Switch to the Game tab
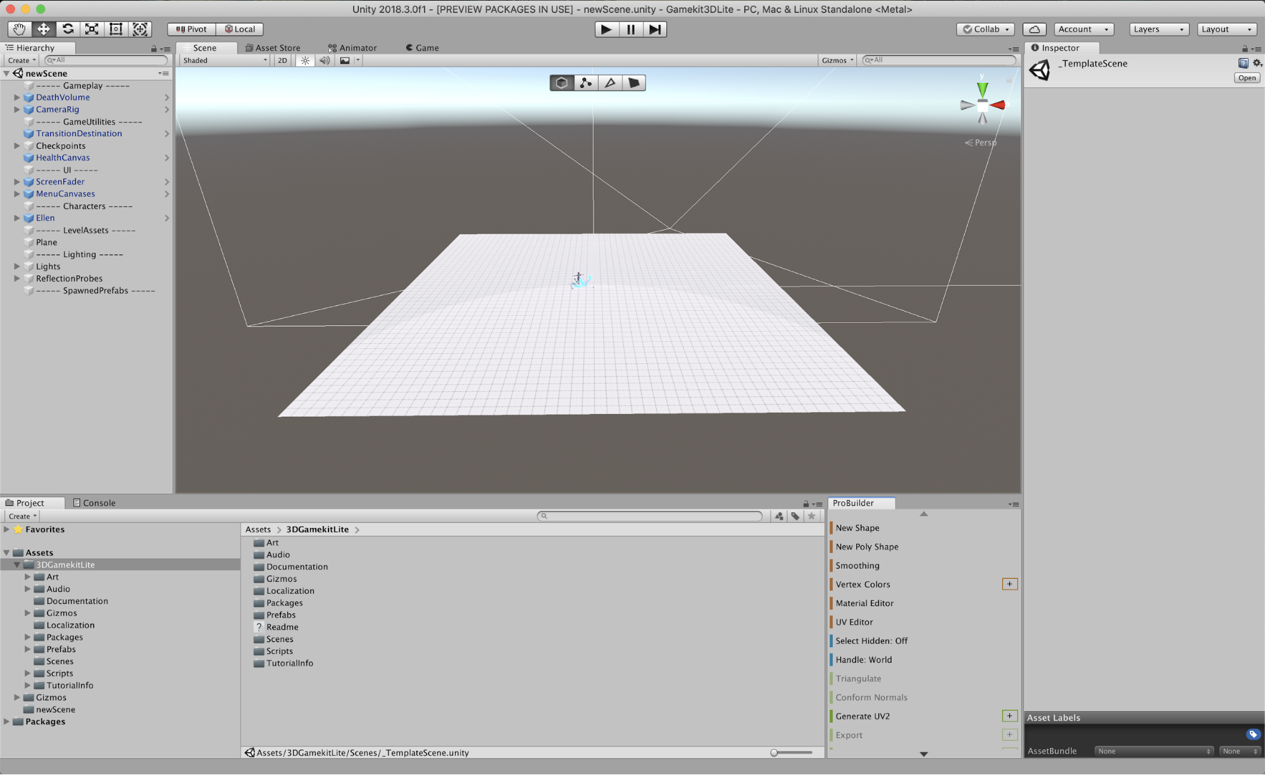The height and width of the screenshot is (775, 1265). [422, 47]
